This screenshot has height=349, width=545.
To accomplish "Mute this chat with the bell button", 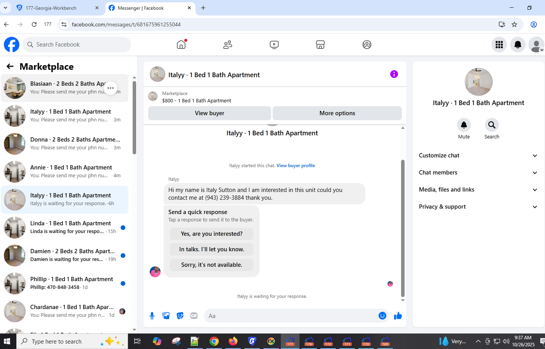I will click(x=464, y=125).
